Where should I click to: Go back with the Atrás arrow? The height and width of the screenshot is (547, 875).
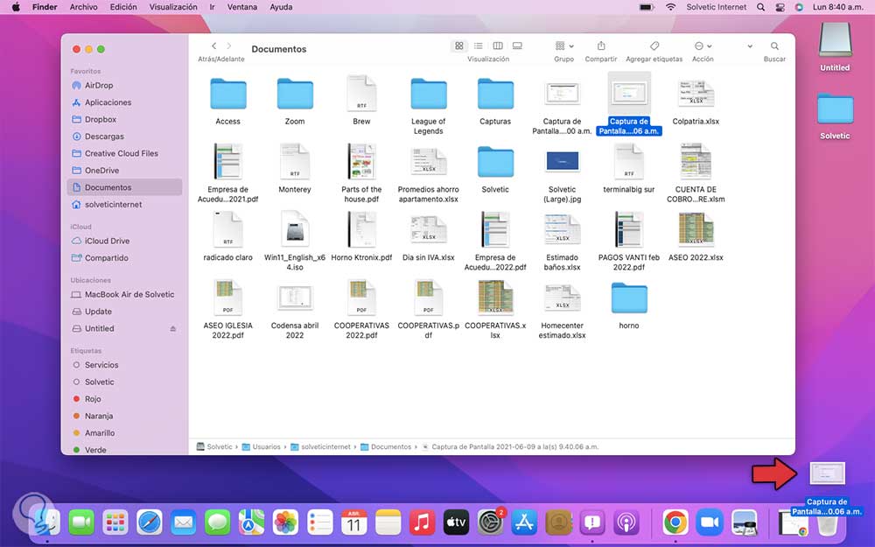click(213, 46)
